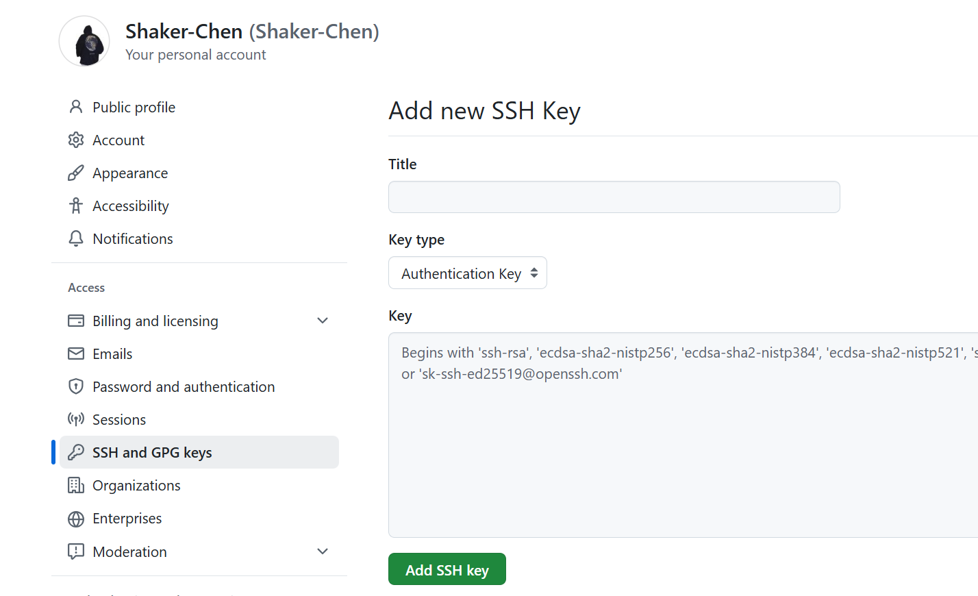
Task: Focus the Title text field
Action: [614, 197]
